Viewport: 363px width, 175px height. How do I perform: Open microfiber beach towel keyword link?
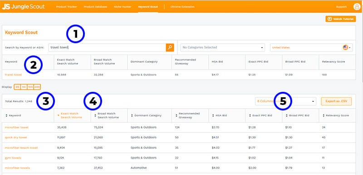tap(21, 148)
